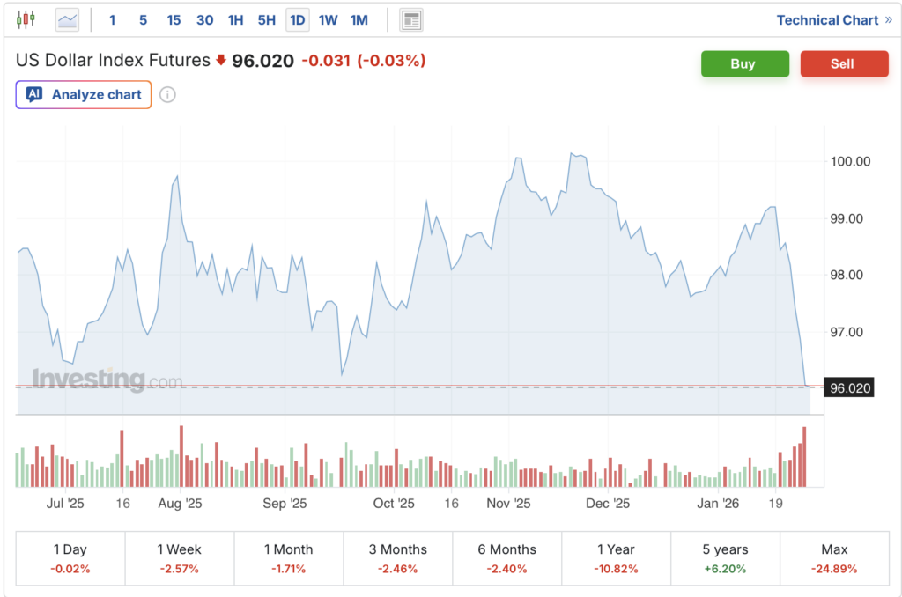Click the info icon beside Analyze chart

(167, 95)
